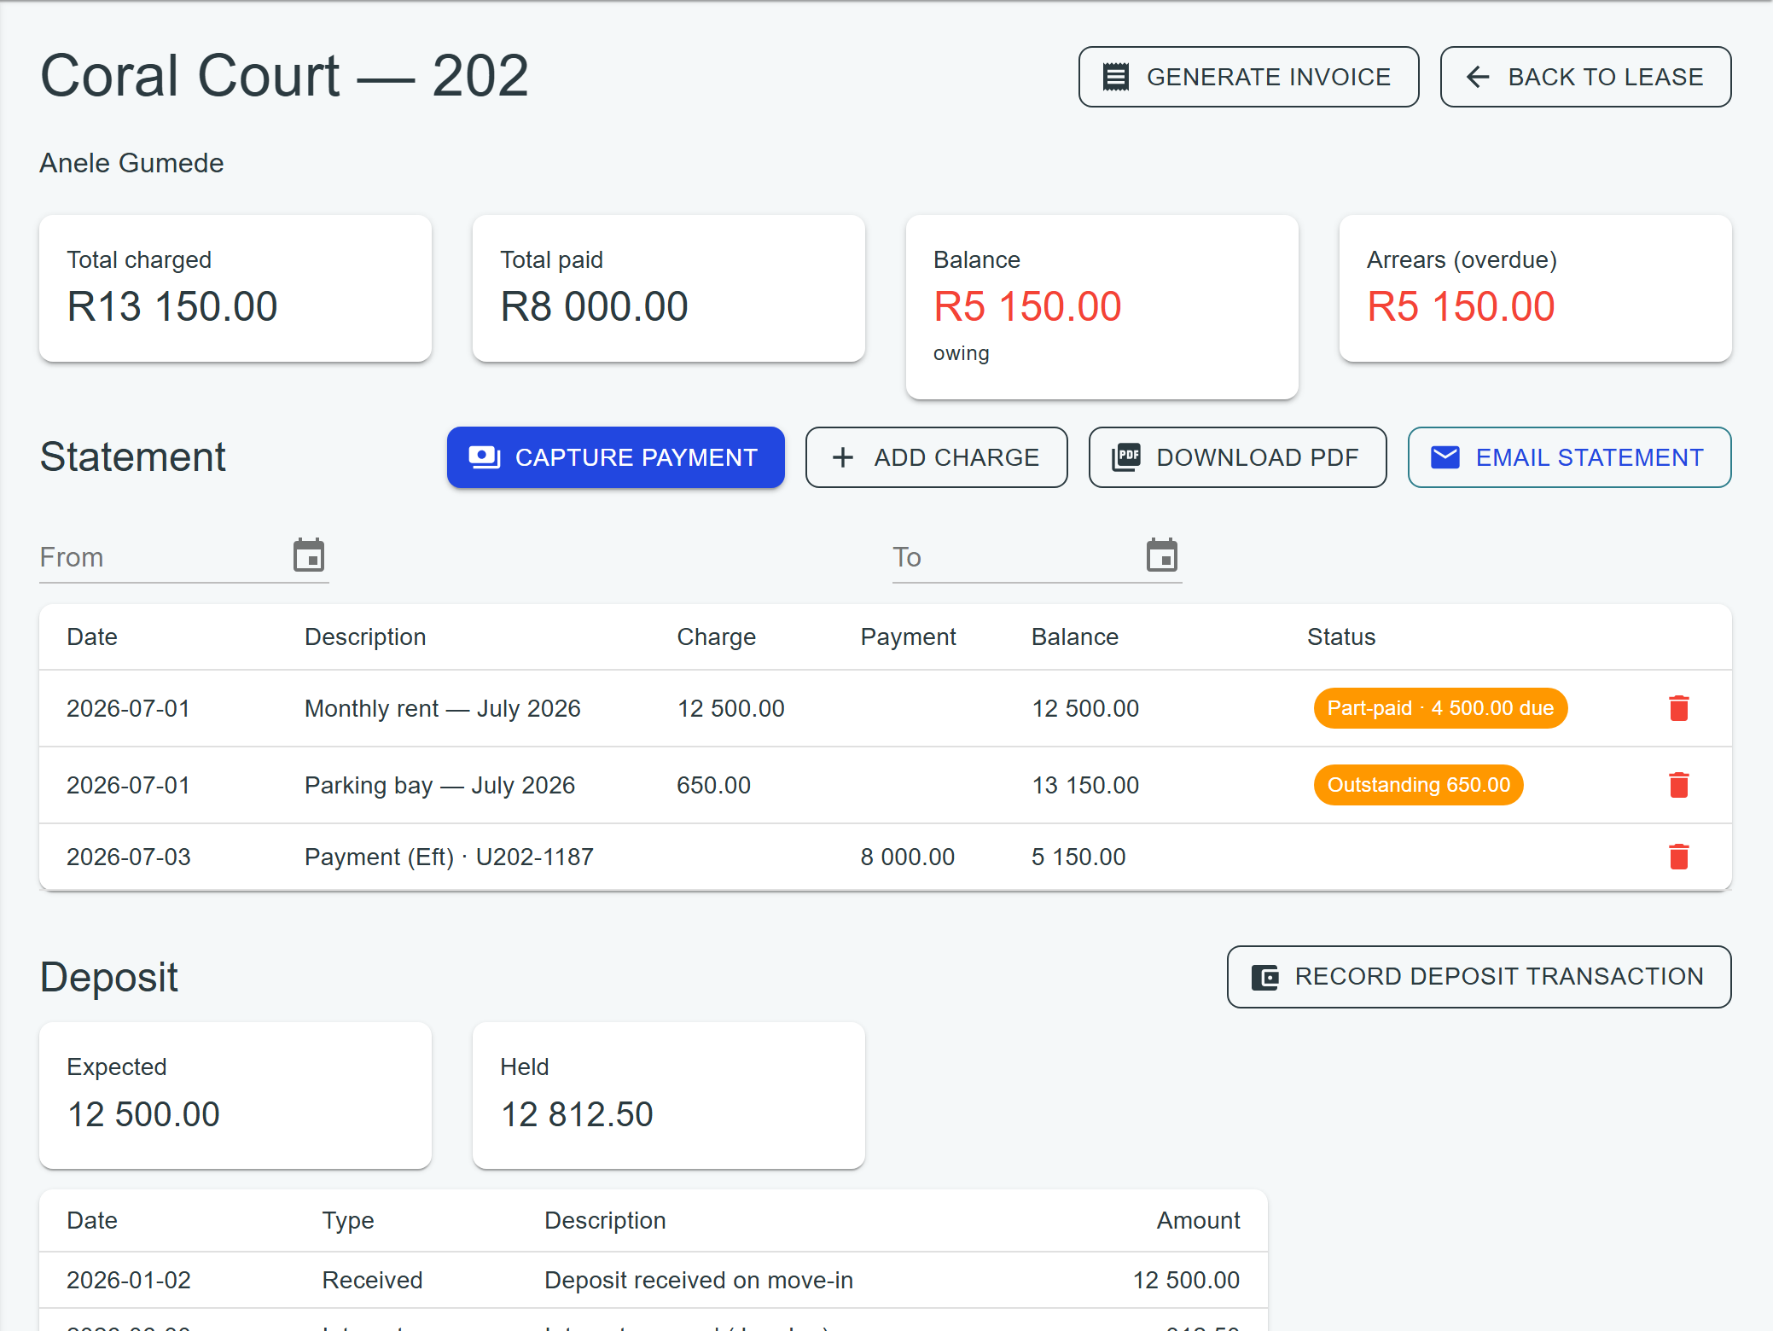1773x1331 pixels.
Task: Select the Total charged R13 150.00 card
Action: pos(235,288)
